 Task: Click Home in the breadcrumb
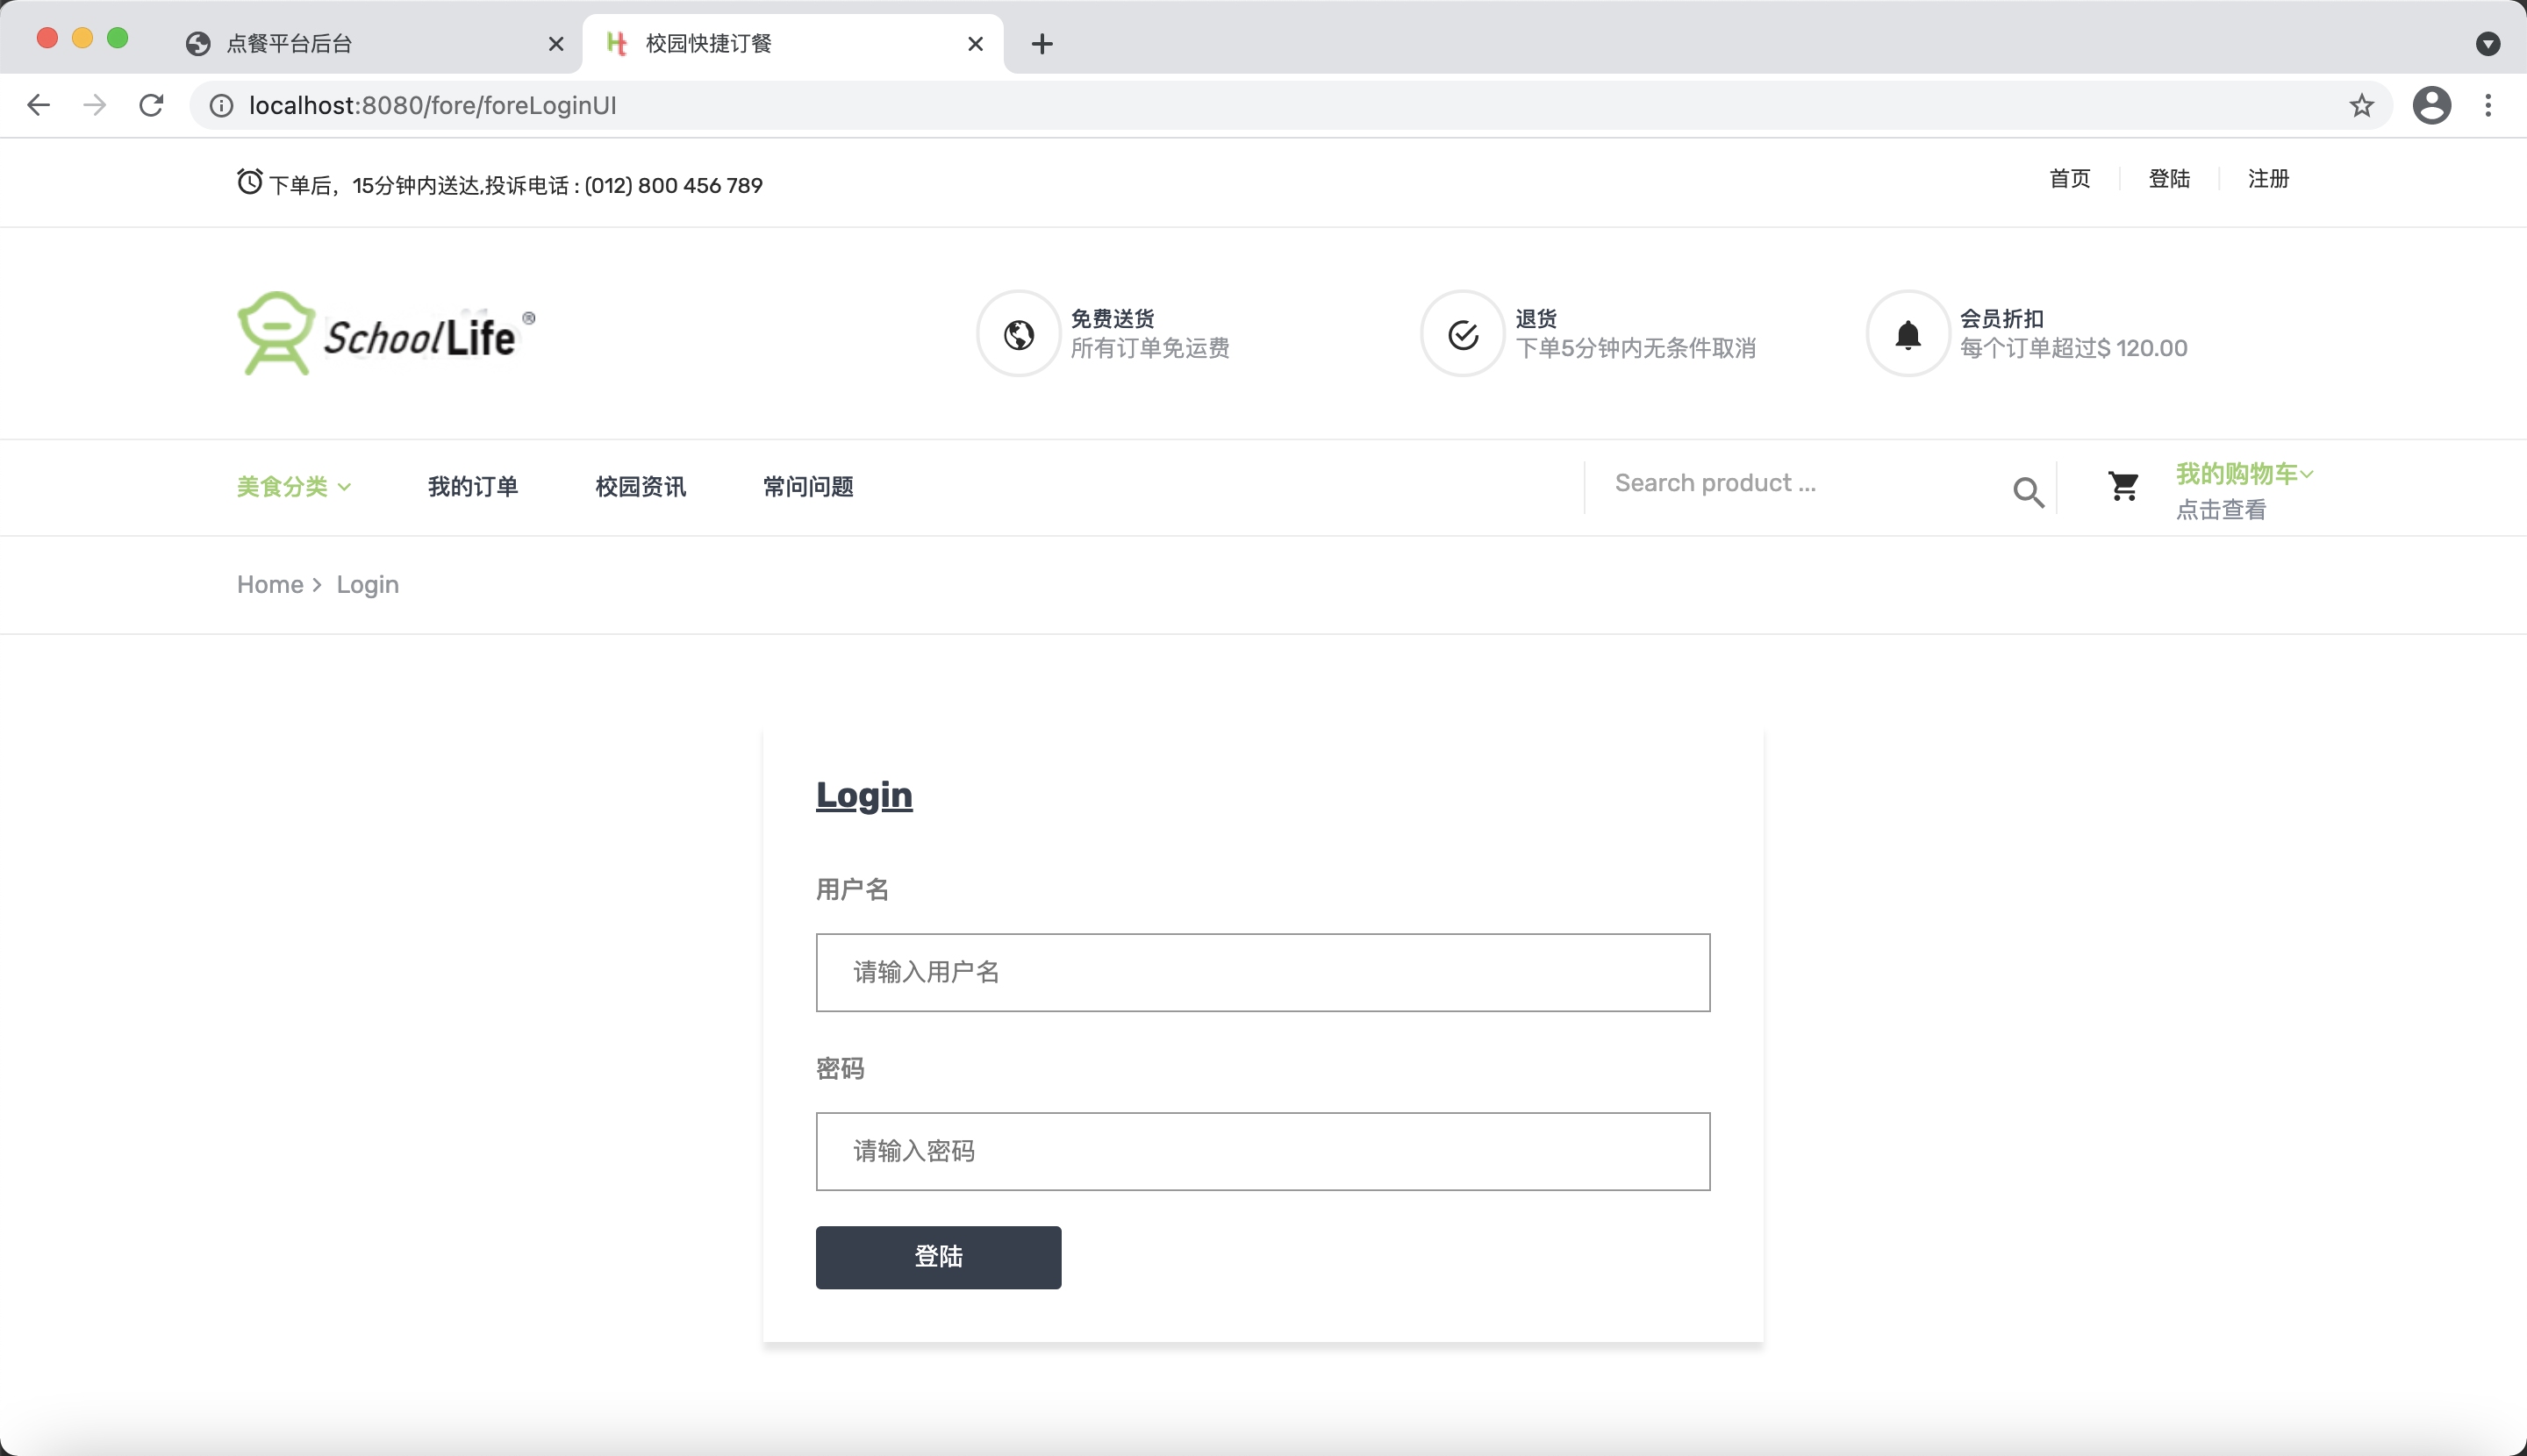(270, 584)
